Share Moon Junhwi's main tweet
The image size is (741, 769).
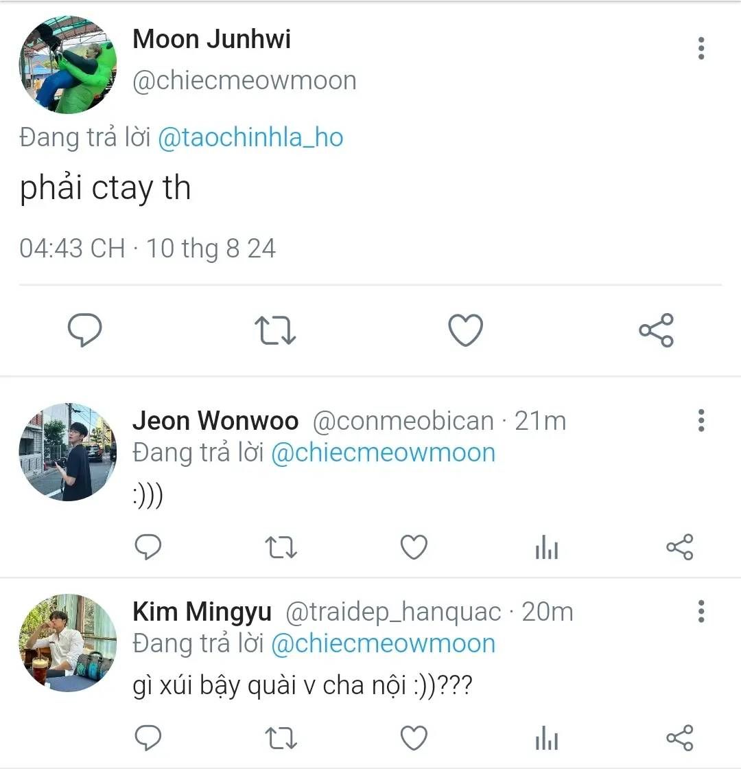(656, 330)
